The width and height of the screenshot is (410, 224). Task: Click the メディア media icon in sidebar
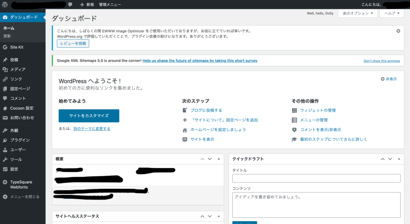[5, 69]
